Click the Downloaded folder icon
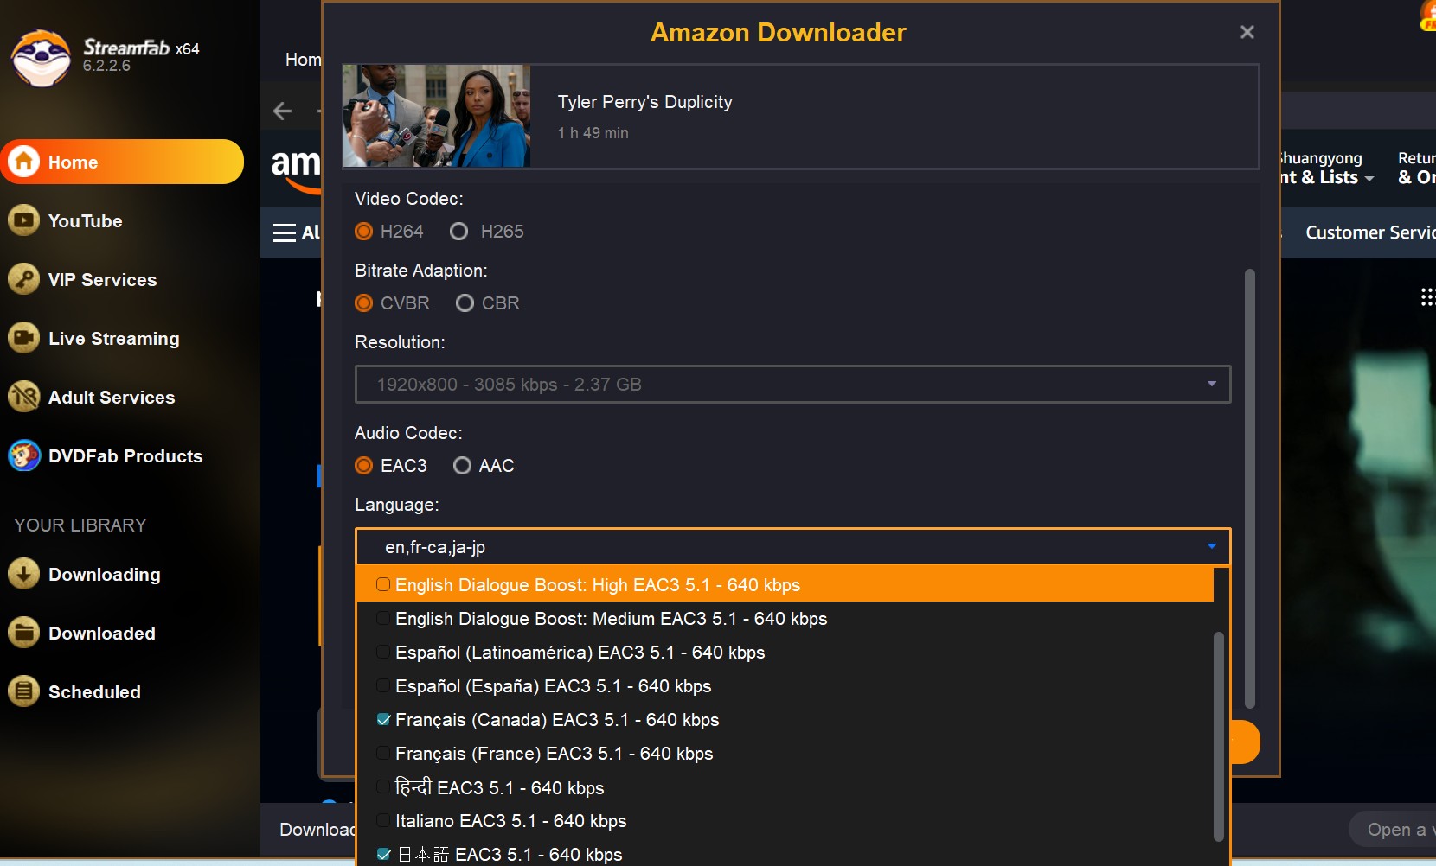Viewport: 1436px width, 866px height. point(24,633)
